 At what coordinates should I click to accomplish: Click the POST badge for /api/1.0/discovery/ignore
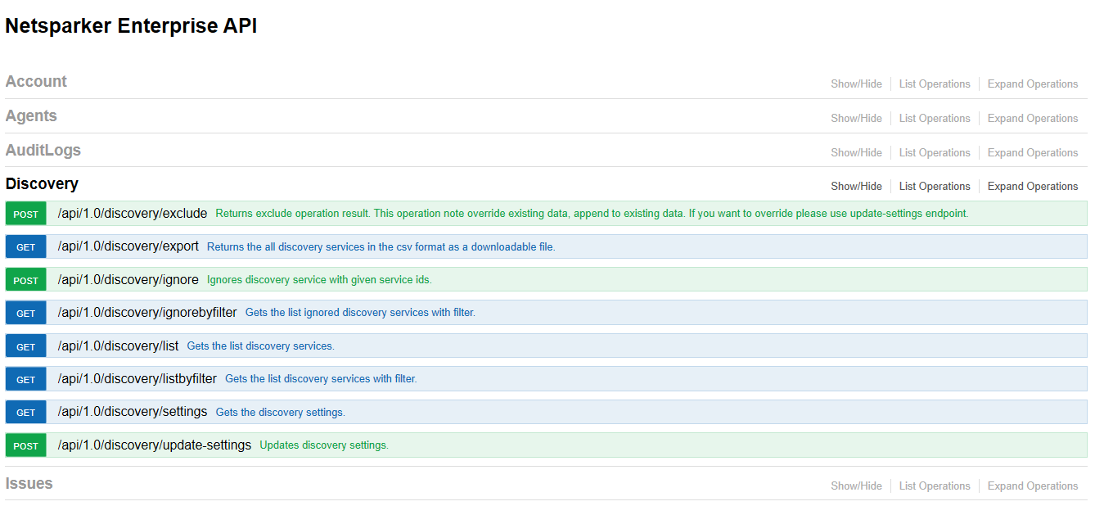[x=25, y=279]
